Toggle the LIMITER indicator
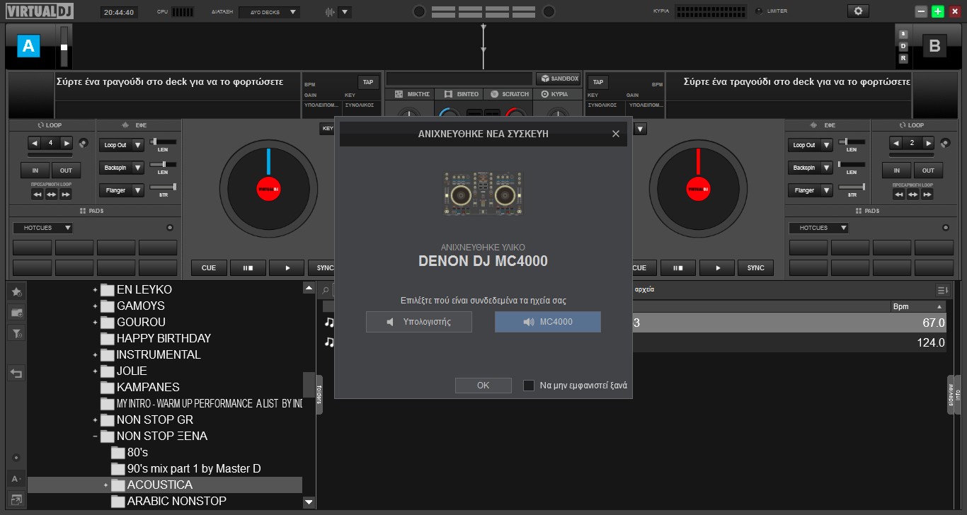Image resolution: width=967 pixels, height=515 pixels. [x=760, y=11]
